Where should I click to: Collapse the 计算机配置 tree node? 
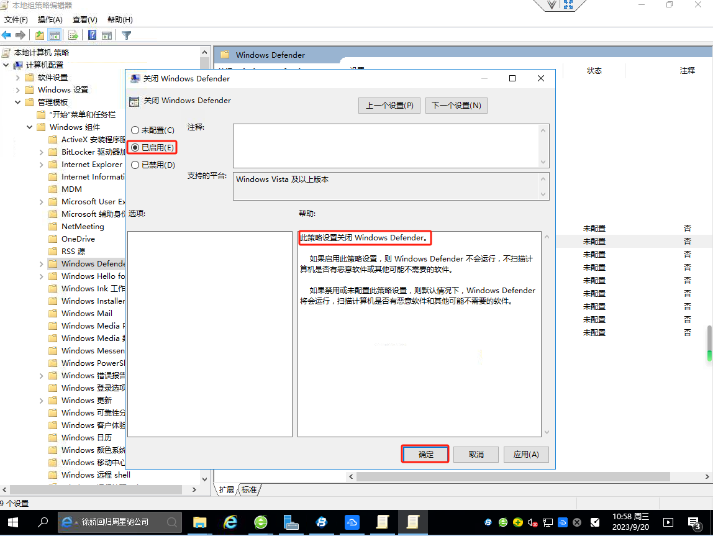(x=6, y=65)
